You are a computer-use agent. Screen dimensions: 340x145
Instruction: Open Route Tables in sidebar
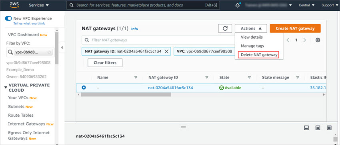(x=21, y=115)
